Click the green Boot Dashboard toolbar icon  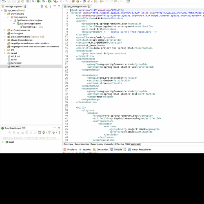(38, 1)
